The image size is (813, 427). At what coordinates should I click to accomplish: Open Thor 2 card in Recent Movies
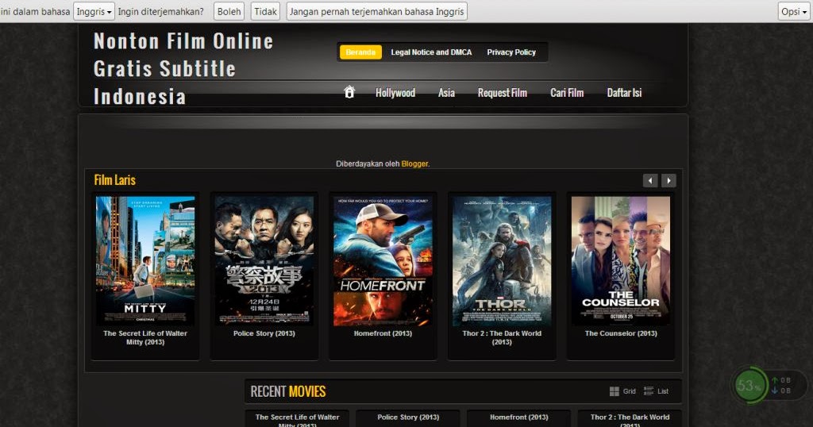coord(630,417)
